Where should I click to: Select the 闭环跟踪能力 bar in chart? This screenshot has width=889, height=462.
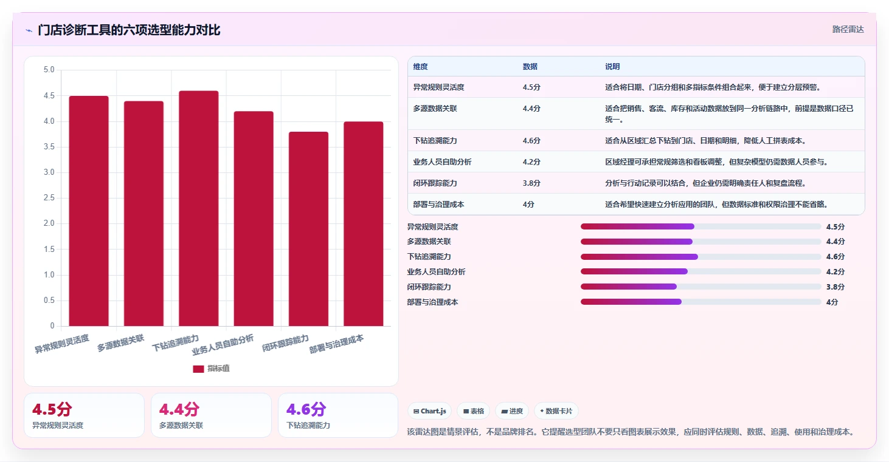308,229
